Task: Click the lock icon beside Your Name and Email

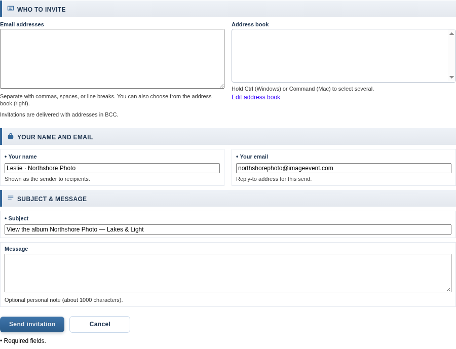Action: tap(11, 136)
